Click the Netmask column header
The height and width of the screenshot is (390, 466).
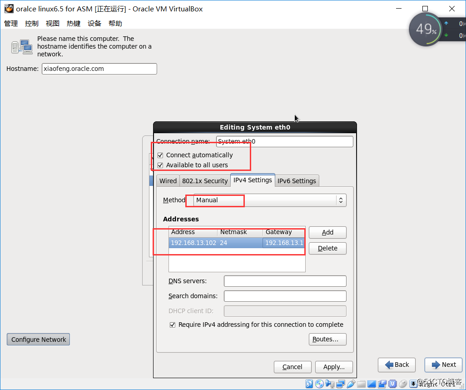[240, 232]
